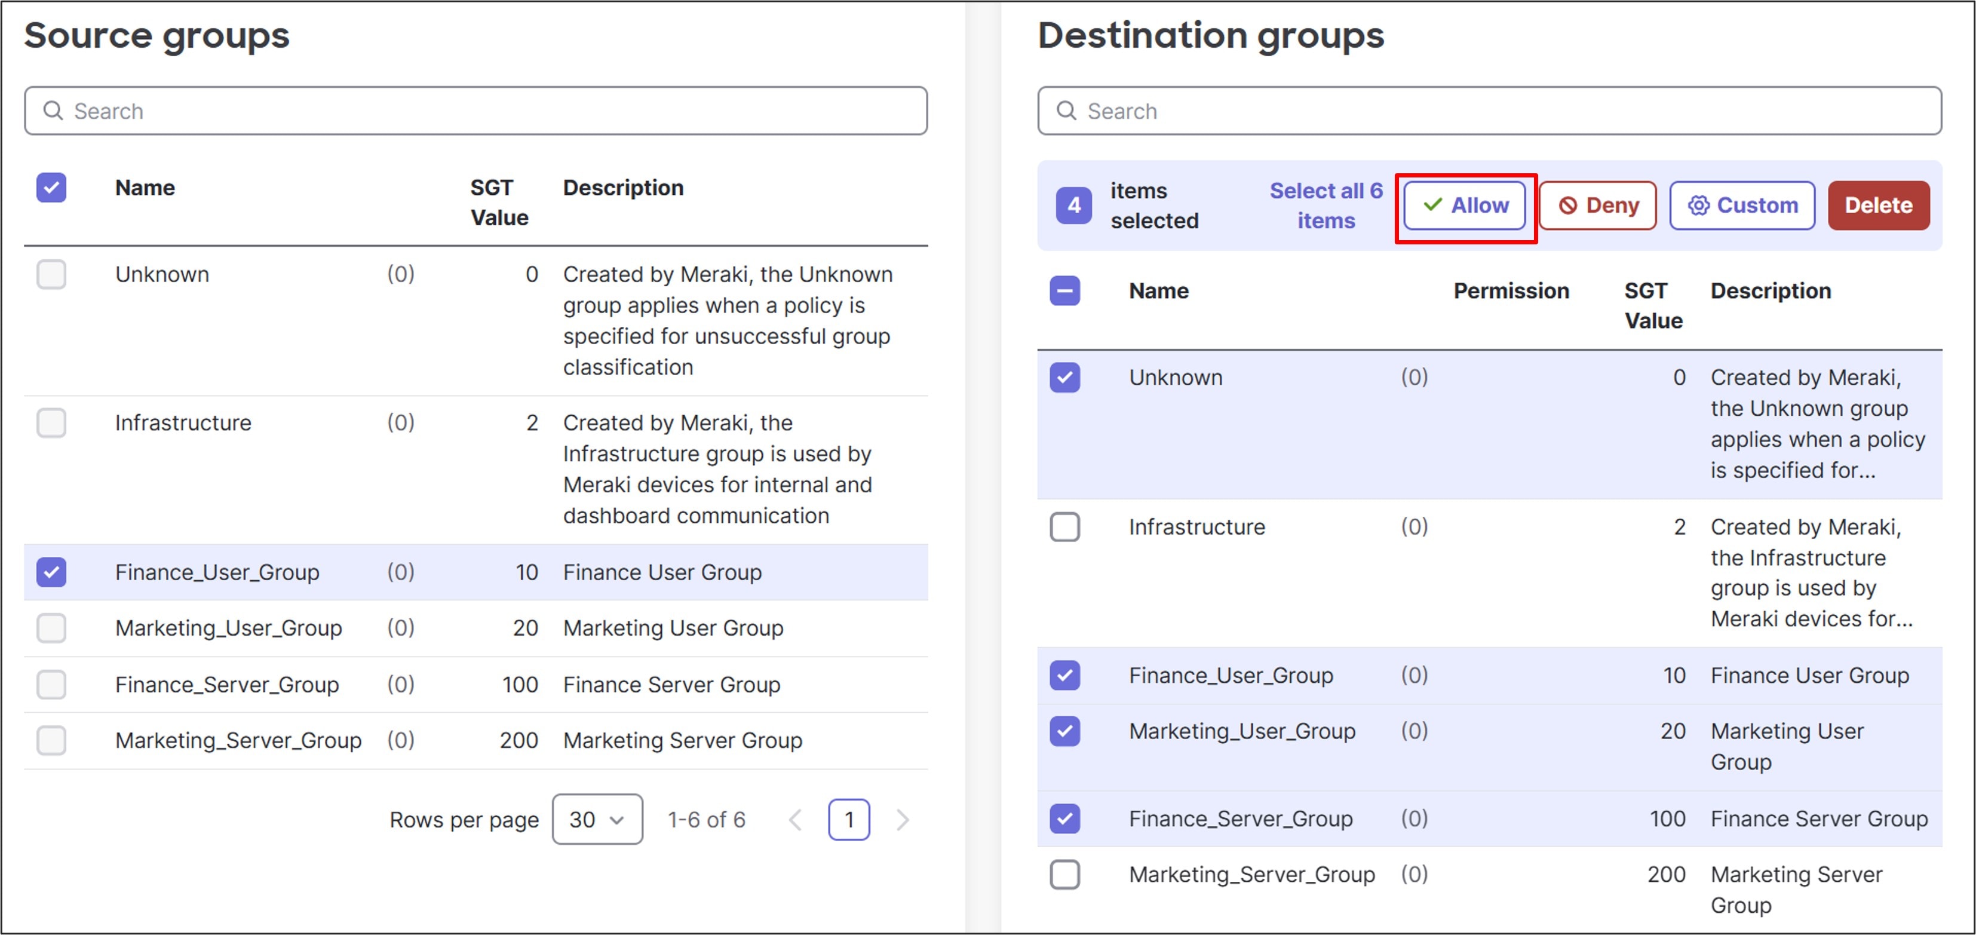Select page 1 in Source groups pagination

tap(848, 820)
